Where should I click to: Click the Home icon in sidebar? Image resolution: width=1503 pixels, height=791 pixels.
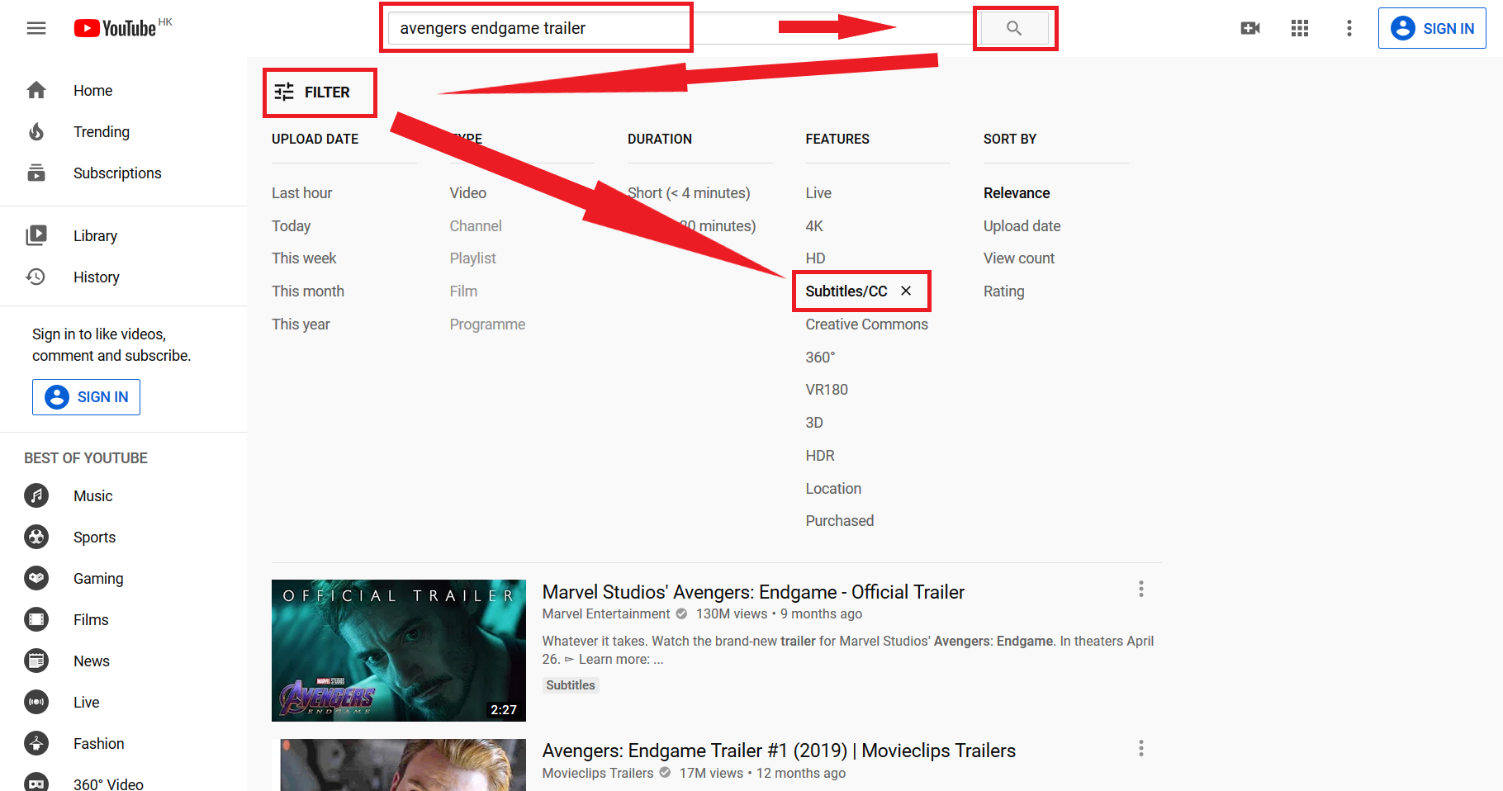pyautogui.click(x=36, y=90)
